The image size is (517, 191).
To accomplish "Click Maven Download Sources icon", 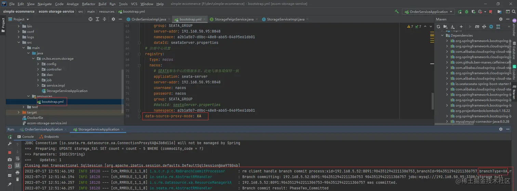I will coord(452,27).
